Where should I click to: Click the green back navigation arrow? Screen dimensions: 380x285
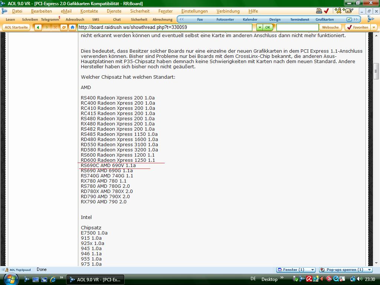[x=38, y=27]
